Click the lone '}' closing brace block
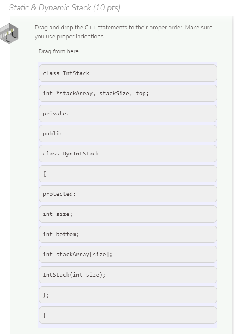Screen dimensions: 238x334 click(x=128, y=315)
